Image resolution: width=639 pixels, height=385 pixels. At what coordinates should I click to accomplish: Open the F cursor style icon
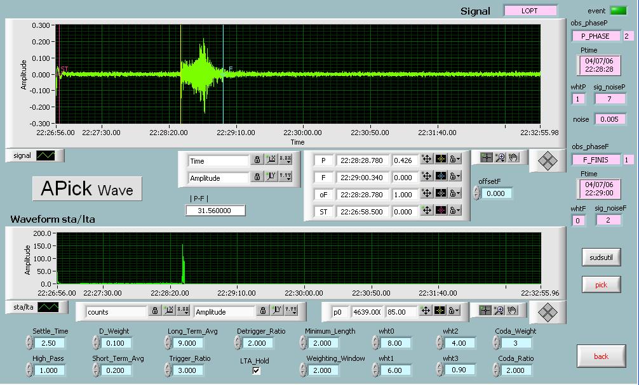(x=441, y=176)
